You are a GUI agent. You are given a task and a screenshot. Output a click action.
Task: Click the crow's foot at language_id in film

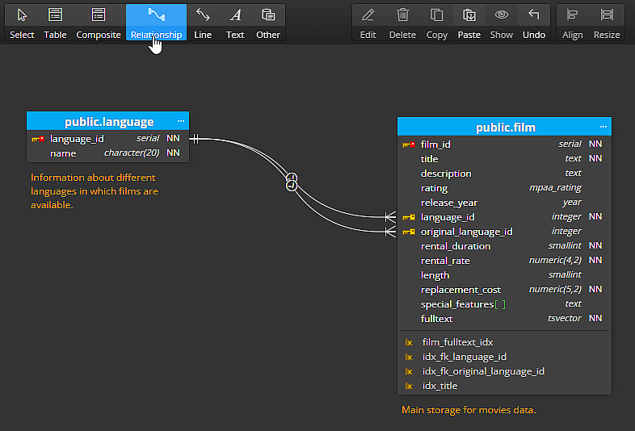pos(390,217)
